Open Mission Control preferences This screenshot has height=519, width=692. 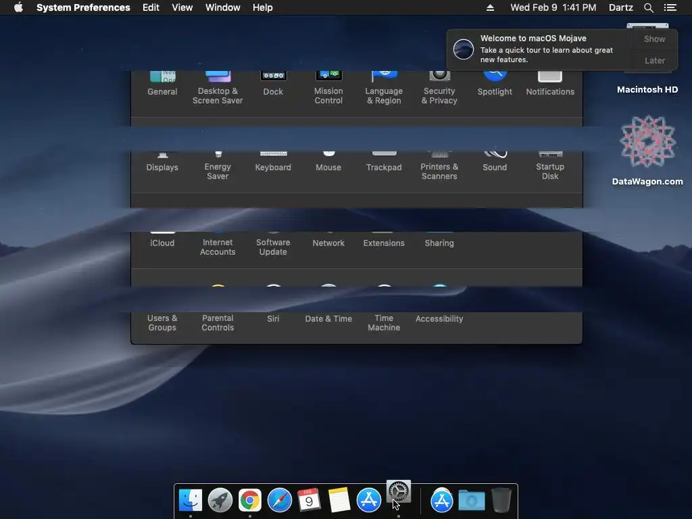click(328, 89)
